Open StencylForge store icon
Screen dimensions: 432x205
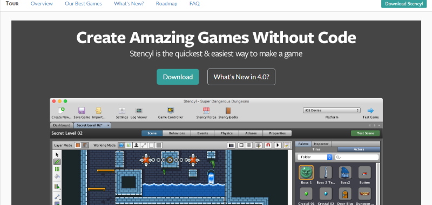tap(206, 111)
